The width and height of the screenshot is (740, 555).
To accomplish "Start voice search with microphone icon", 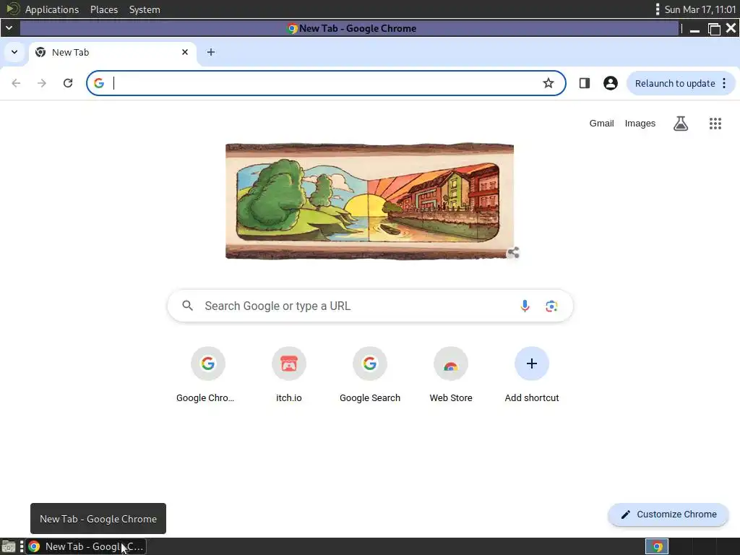I will pyautogui.click(x=525, y=306).
